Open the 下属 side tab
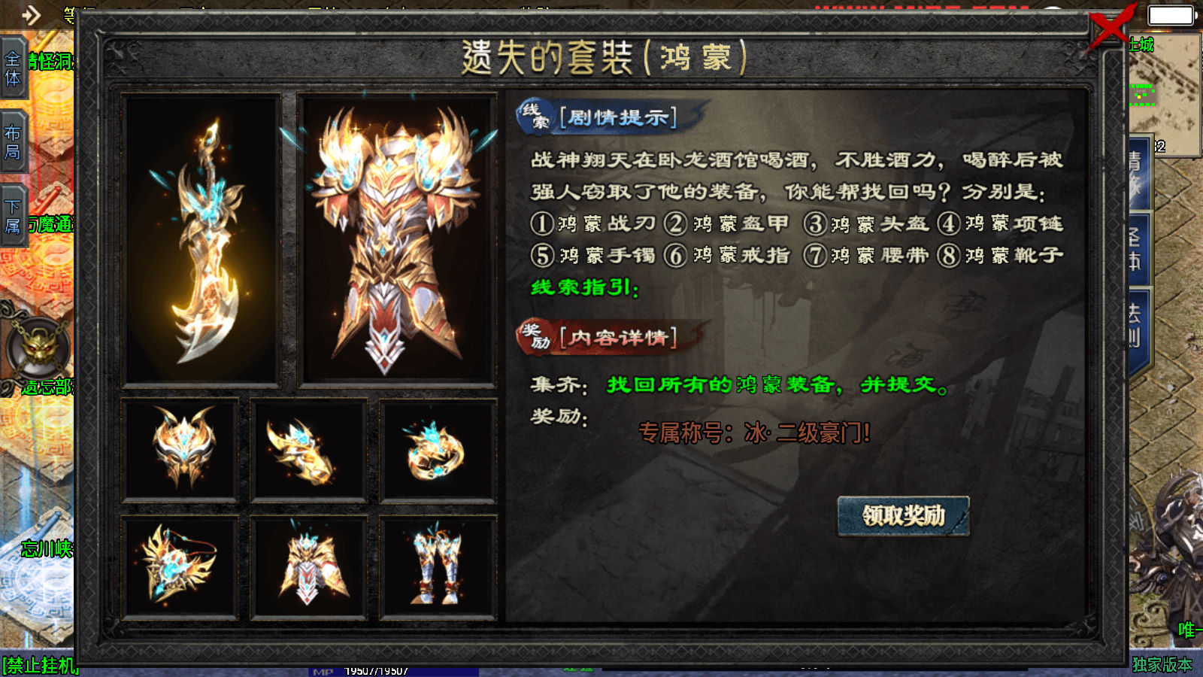The width and height of the screenshot is (1203, 677). coord(14,215)
